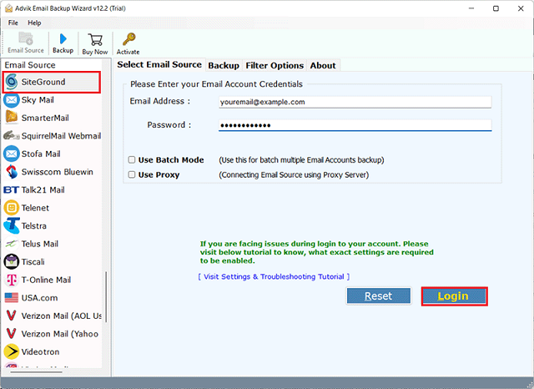Choose the Swisscom Bluewin icon
Image resolution: width=534 pixels, height=389 pixels.
[x=12, y=172]
